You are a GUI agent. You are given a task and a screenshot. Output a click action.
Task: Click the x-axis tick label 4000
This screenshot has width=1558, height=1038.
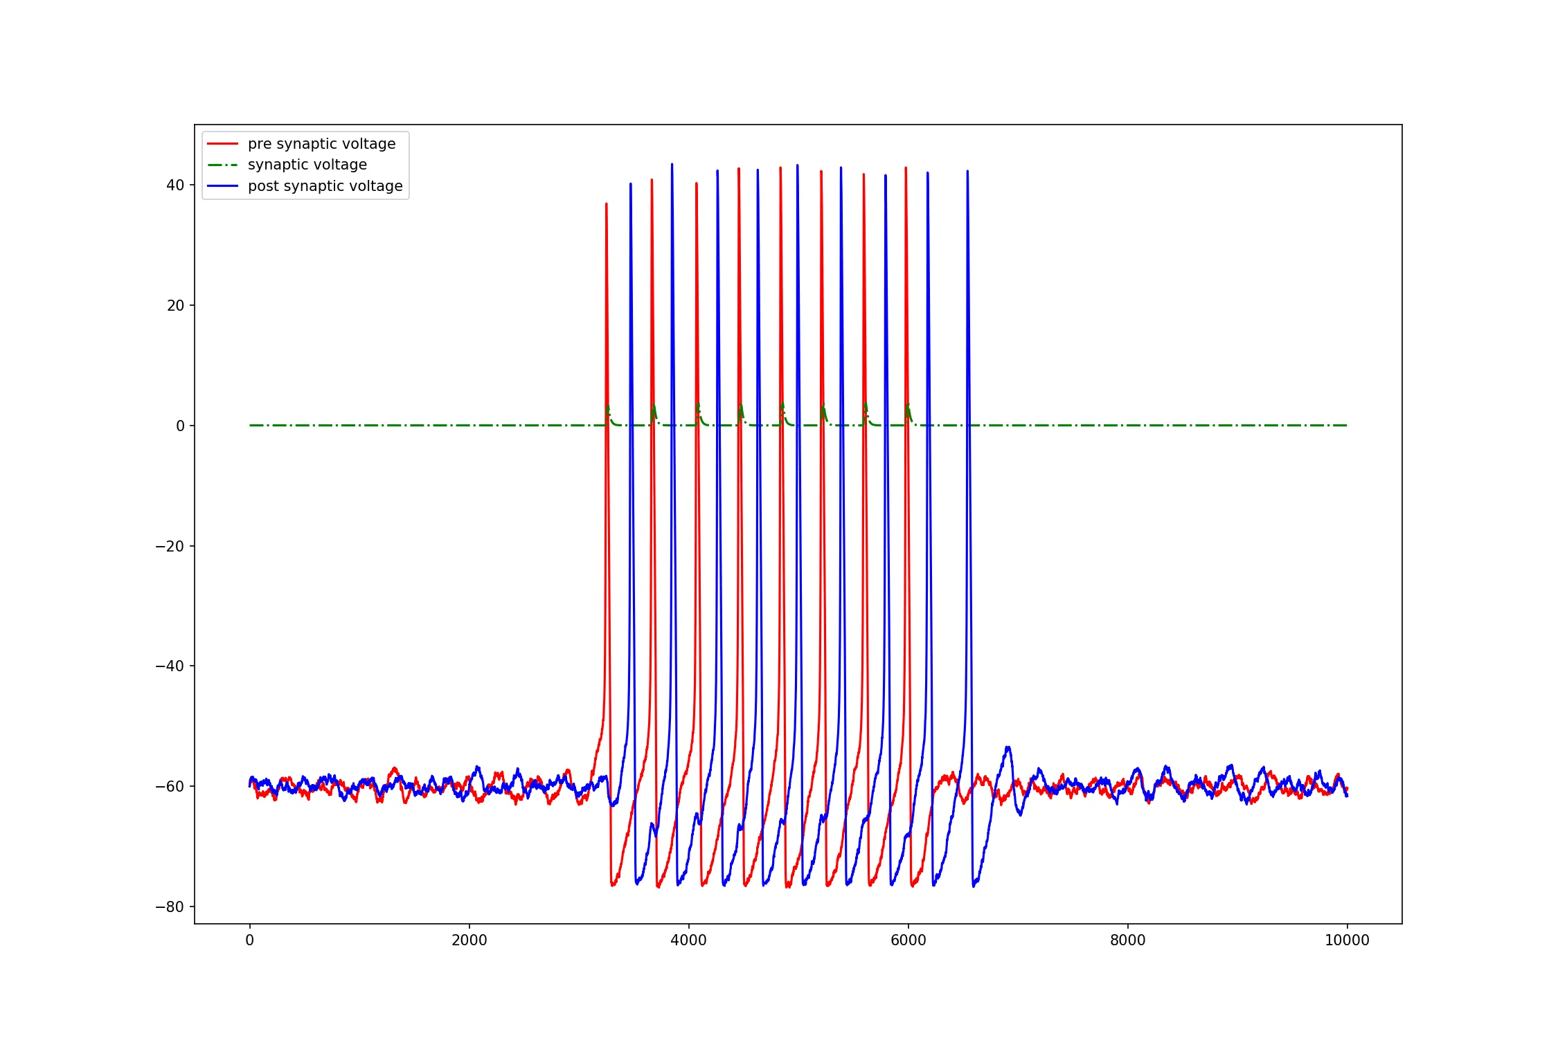point(688,940)
